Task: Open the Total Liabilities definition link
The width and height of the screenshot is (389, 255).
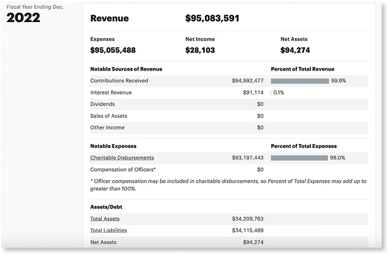Action: tap(109, 230)
